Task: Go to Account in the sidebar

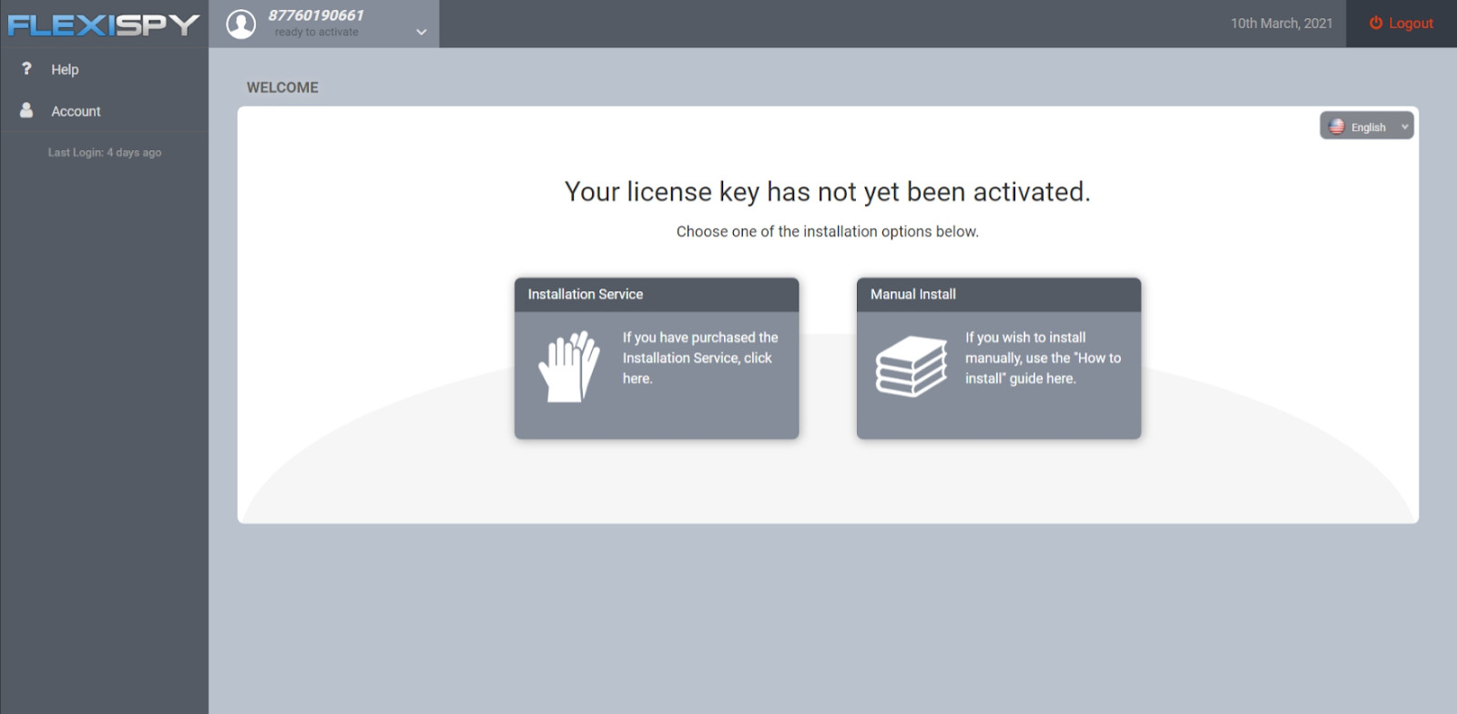Action: [76, 111]
